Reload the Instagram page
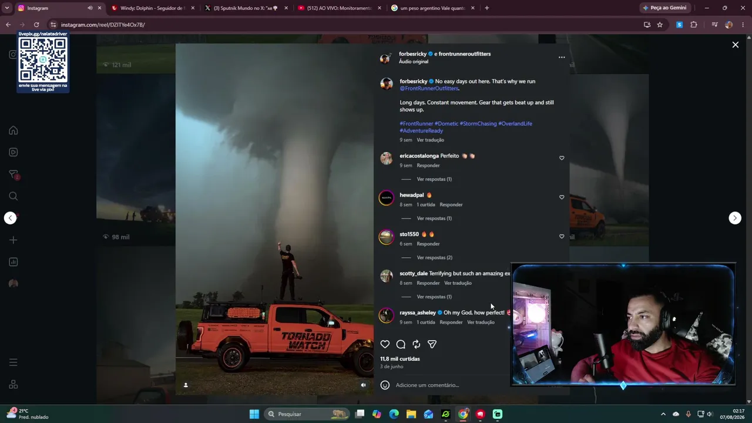752x423 pixels. click(x=36, y=25)
